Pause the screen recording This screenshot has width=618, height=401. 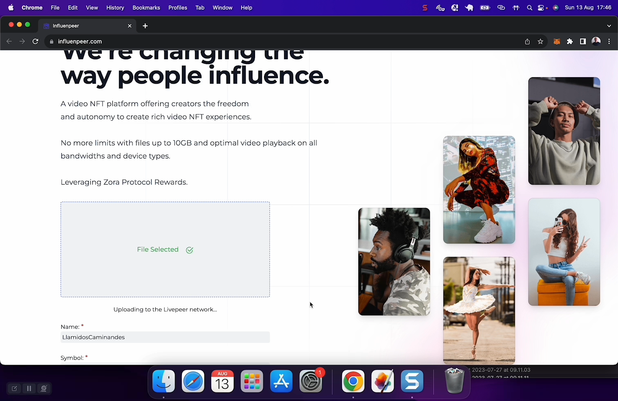tap(29, 388)
